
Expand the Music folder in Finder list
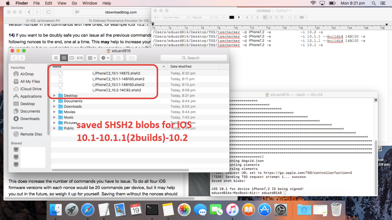(54, 117)
